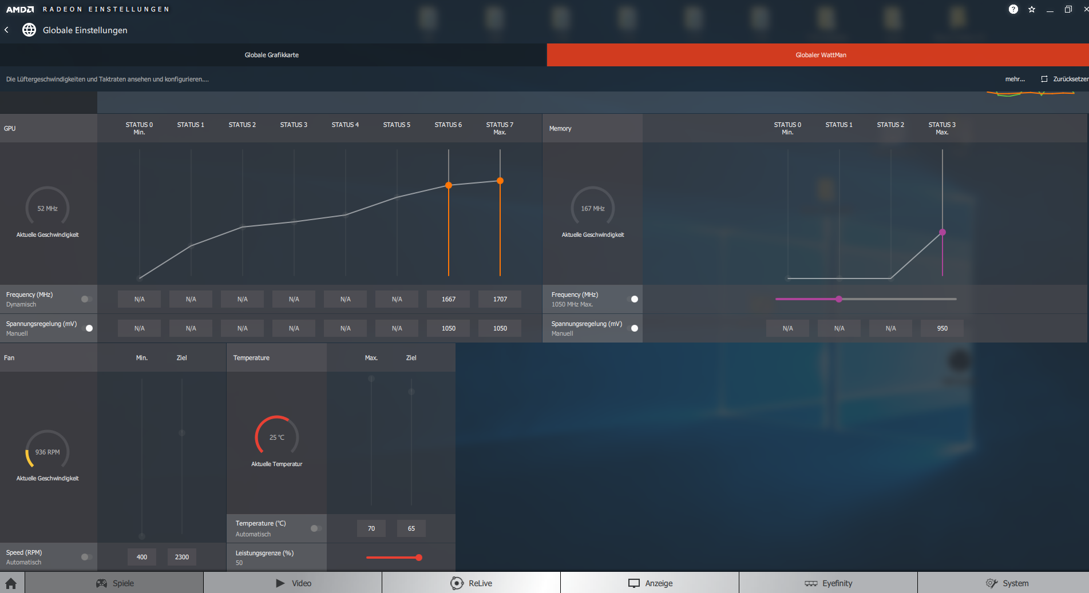
Task: Click the GPU Status 6 voltage field 1050
Action: [x=449, y=328]
